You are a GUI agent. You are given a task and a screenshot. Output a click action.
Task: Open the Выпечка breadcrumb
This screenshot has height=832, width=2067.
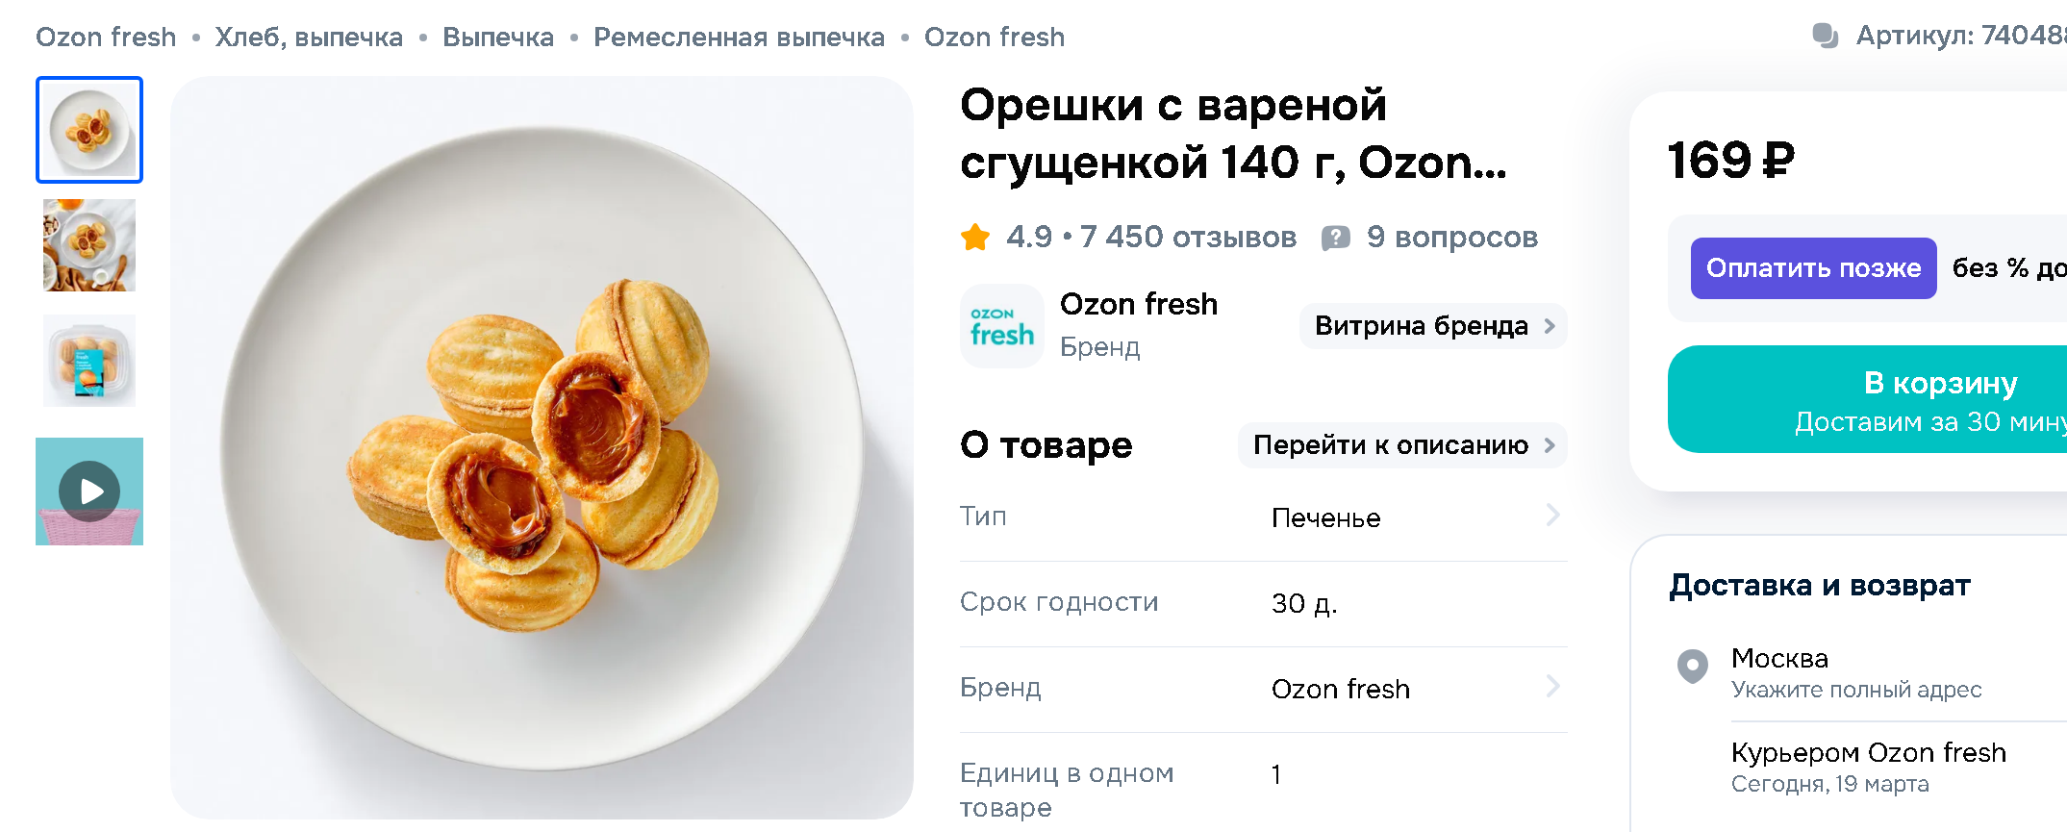[x=498, y=38]
